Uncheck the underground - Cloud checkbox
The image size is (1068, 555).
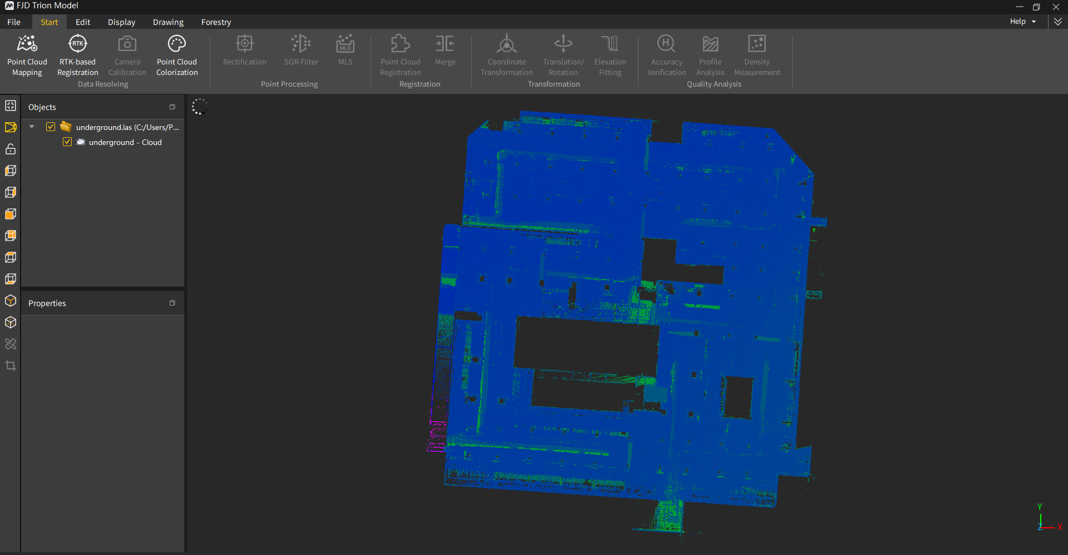coord(67,142)
